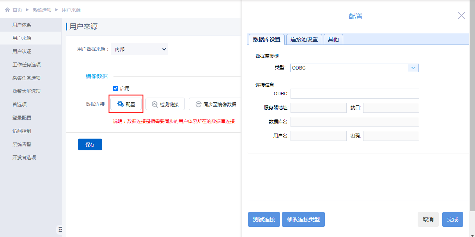Close the 配置 panel with X icon

(461, 16)
